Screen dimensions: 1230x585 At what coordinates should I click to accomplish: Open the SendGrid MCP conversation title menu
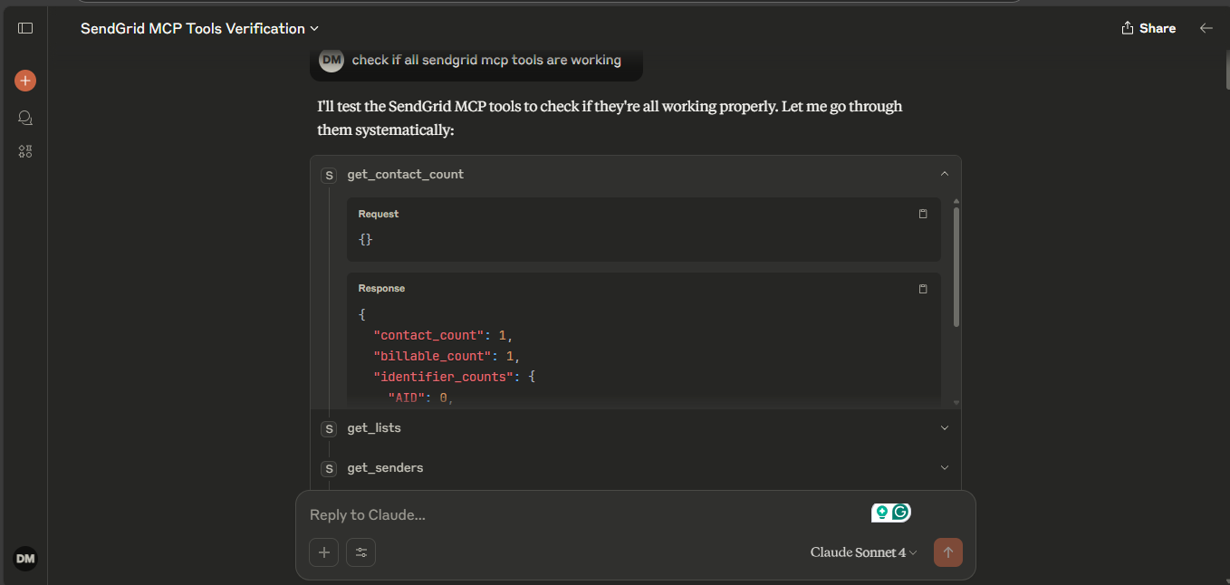pos(313,28)
